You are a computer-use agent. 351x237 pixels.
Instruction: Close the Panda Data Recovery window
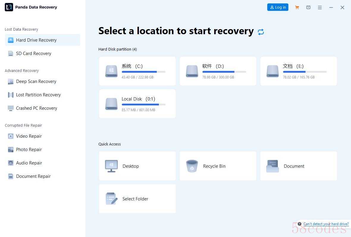pos(342,7)
